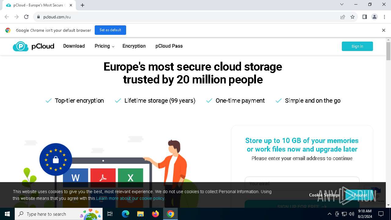Open the Download page
Screen dimensions: 391x220
pos(74,46)
